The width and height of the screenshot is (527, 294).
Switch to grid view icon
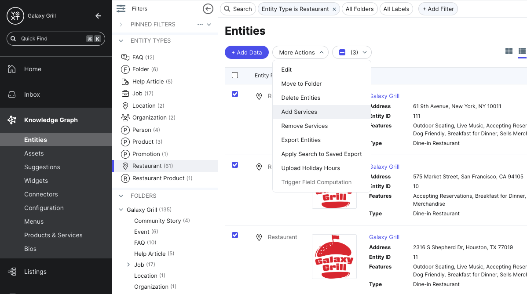(x=509, y=51)
